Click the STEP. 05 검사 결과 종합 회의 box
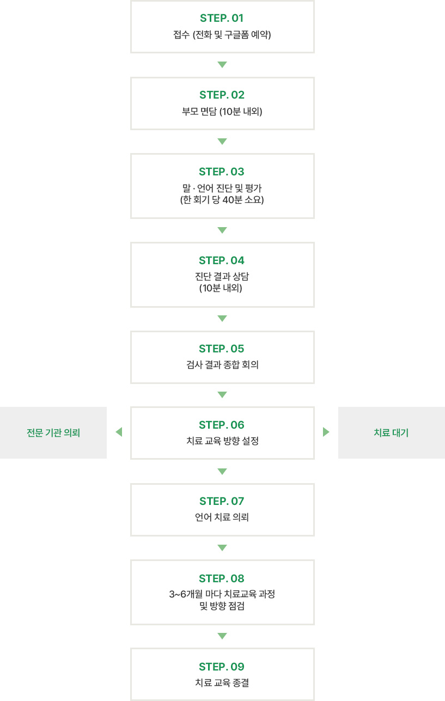This screenshot has height=701, width=445. tap(222, 357)
